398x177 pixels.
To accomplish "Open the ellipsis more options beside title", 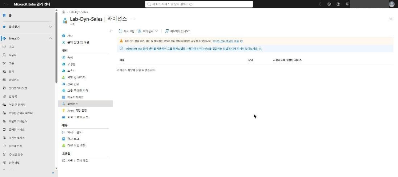I will [x=134, y=19].
